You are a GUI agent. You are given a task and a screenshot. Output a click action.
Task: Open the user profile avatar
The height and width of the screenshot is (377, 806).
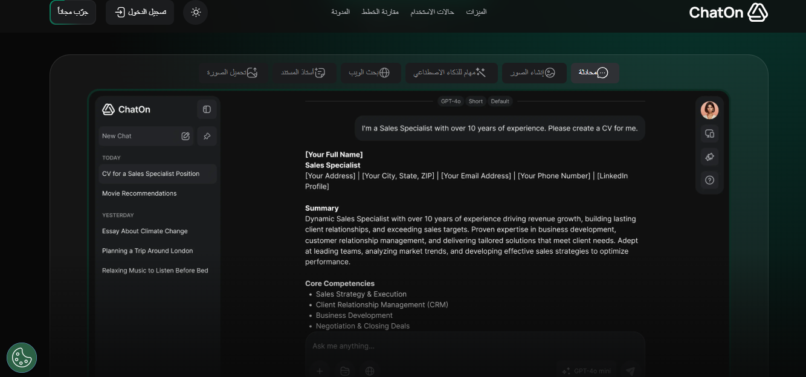click(709, 110)
